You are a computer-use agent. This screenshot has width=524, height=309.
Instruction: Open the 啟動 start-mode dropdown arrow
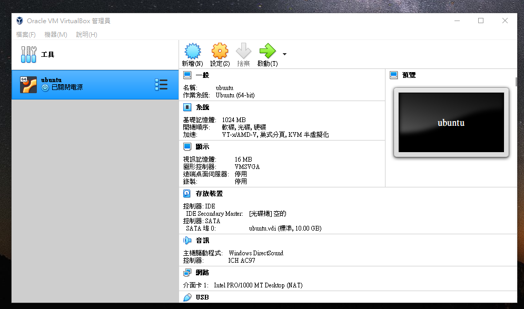pos(284,54)
